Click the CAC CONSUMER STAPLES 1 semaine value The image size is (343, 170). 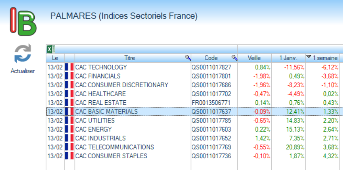pyautogui.click(x=329, y=156)
